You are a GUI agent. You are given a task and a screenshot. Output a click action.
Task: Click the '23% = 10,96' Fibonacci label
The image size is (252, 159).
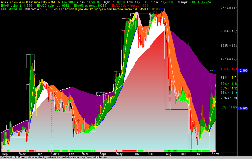[229, 98]
